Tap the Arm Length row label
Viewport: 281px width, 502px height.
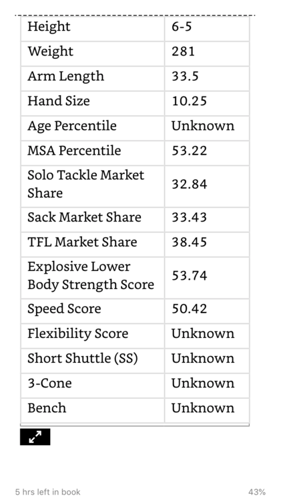point(66,76)
